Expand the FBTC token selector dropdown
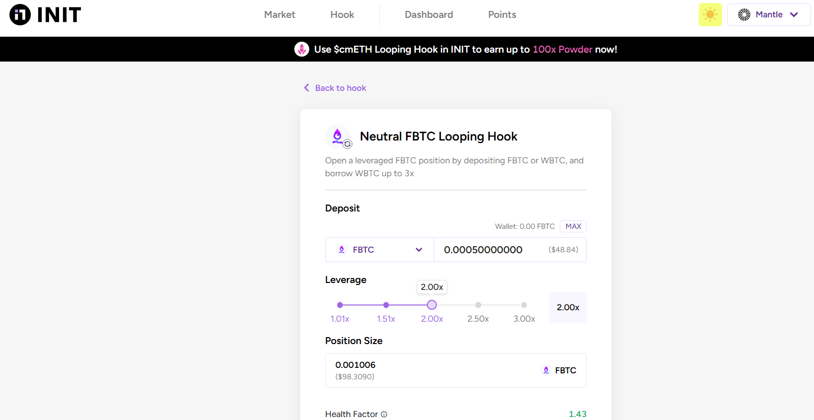This screenshot has width=814, height=420. click(380, 250)
